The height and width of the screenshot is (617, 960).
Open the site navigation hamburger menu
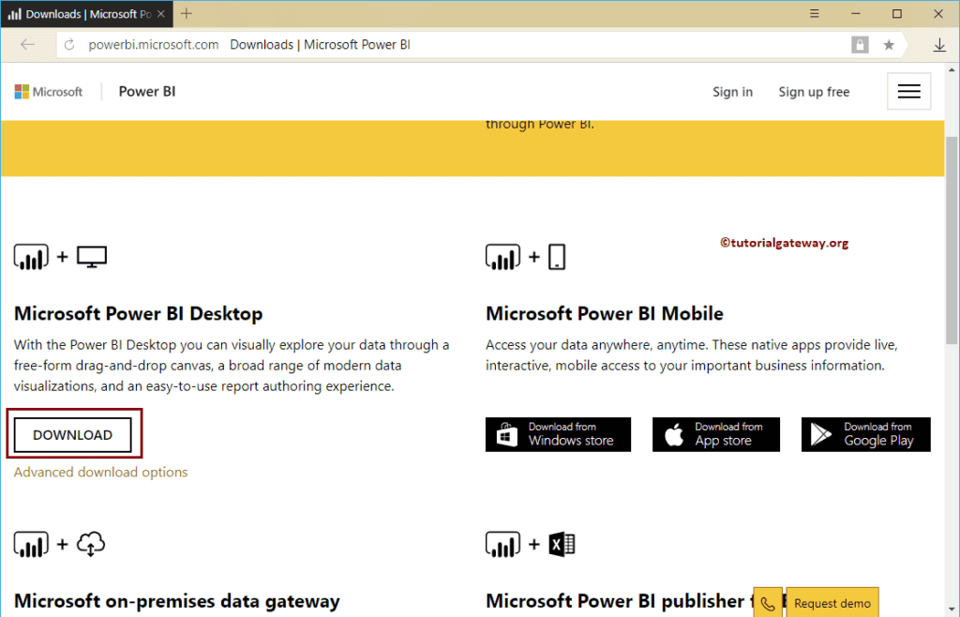tap(908, 91)
